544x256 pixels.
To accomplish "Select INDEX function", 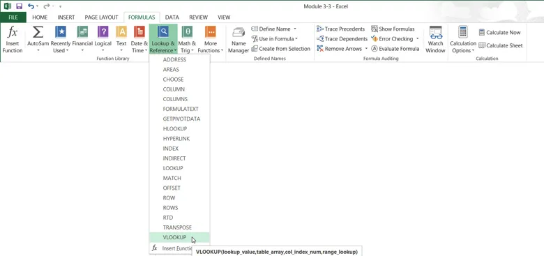I will click(179, 149).
